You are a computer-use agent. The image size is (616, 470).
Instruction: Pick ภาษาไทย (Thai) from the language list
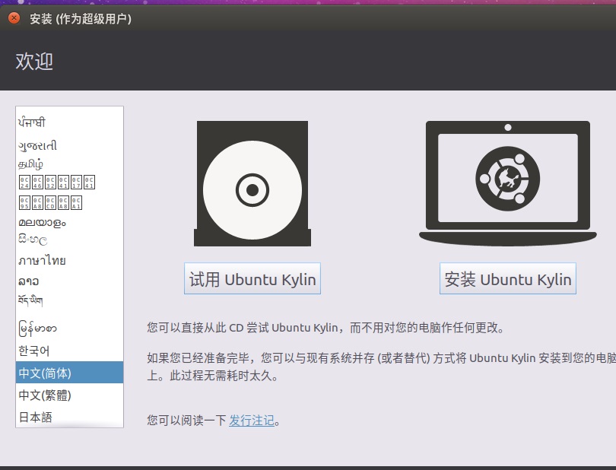42,260
